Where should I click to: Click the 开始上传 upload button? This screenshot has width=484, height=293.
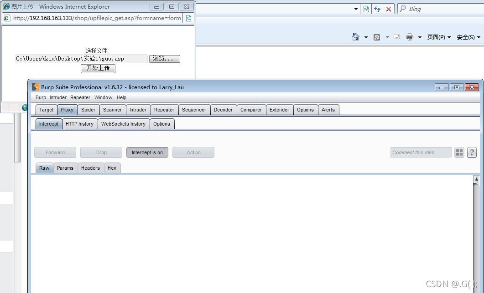[x=98, y=68]
